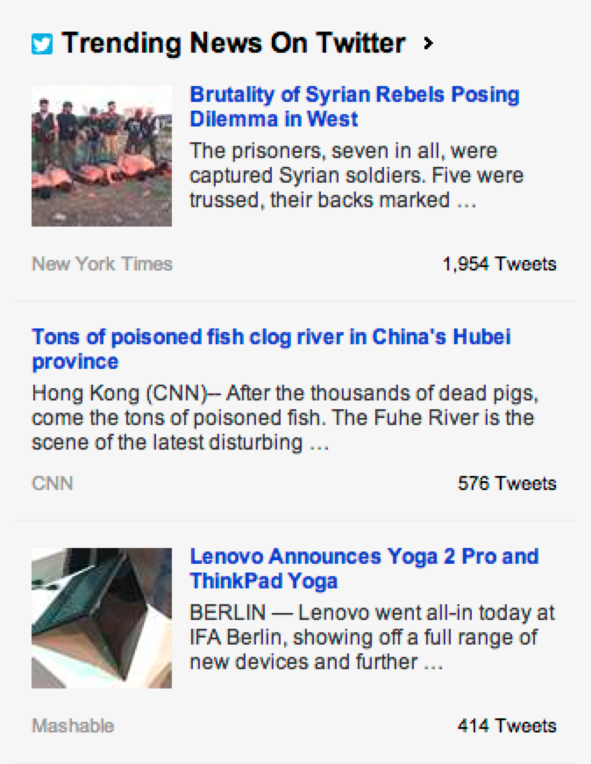Select the CNN source label
The width and height of the screenshot is (591, 764).
coord(51,483)
